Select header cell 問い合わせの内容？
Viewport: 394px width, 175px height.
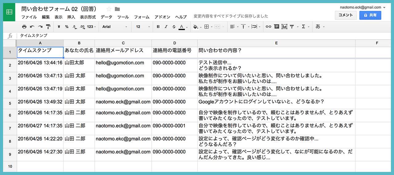(x=276, y=52)
